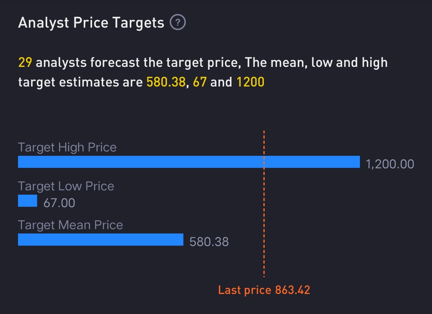The height and width of the screenshot is (314, 432).
Task: Click the "analysts forecast the target price" text
Action: click(x=138, y=62)
